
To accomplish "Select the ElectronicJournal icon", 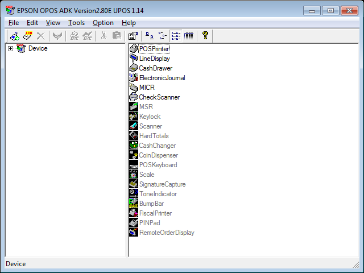I will tap(134, 78).
